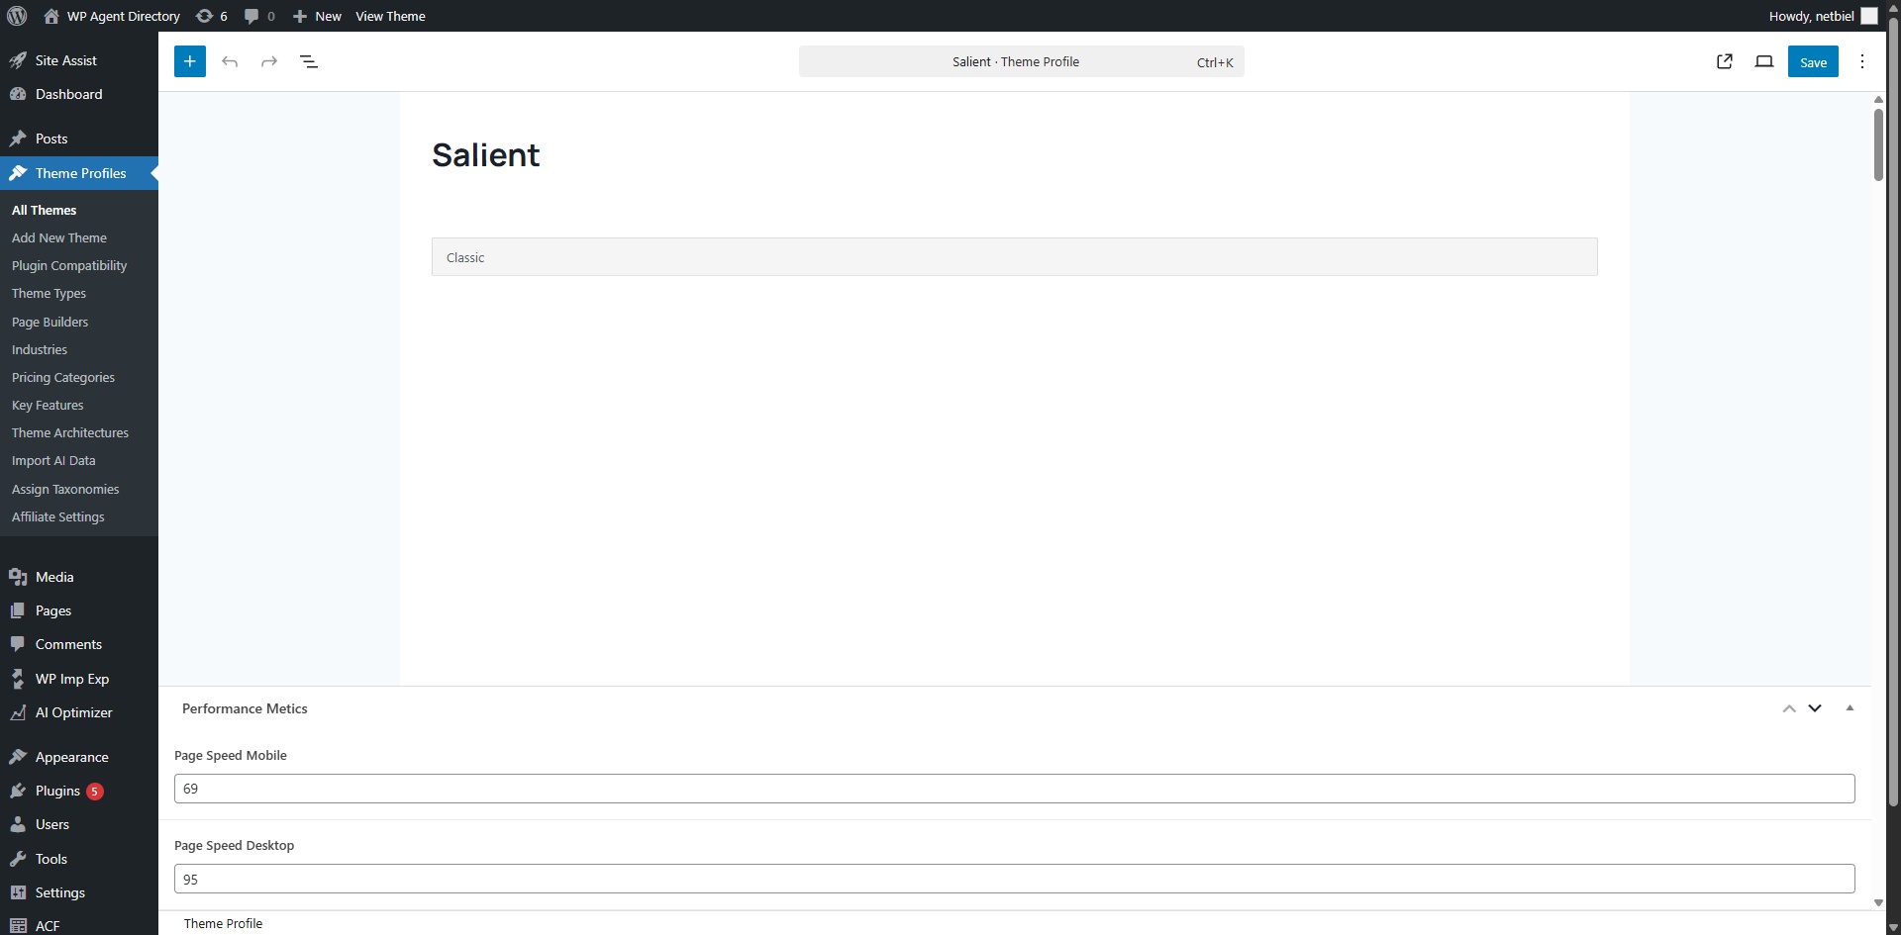
Task: Open the Plugins menu with 5 updates
Action: (x=57, y=791)
